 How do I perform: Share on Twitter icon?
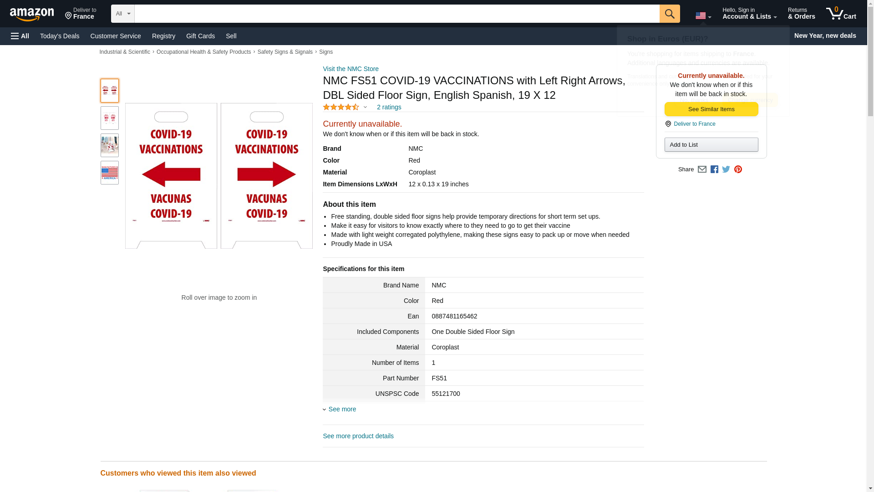(x=726, y=169)
